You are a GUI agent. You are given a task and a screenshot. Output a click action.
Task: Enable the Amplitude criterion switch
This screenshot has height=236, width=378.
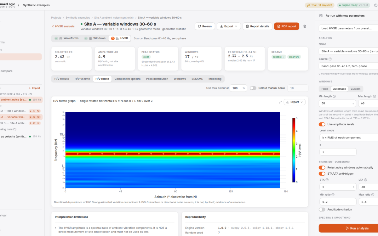pos(322,209)
